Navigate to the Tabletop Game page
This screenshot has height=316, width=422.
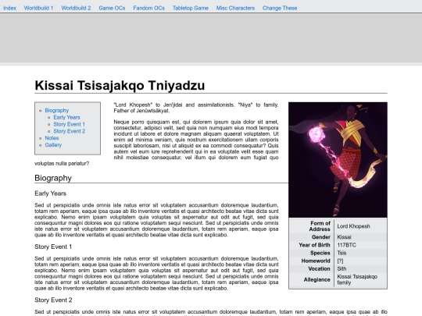coord(191,8)
